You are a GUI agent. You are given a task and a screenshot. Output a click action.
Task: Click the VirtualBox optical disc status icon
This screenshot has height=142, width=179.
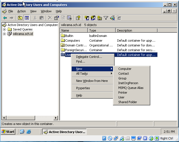[x=110, y=138]
